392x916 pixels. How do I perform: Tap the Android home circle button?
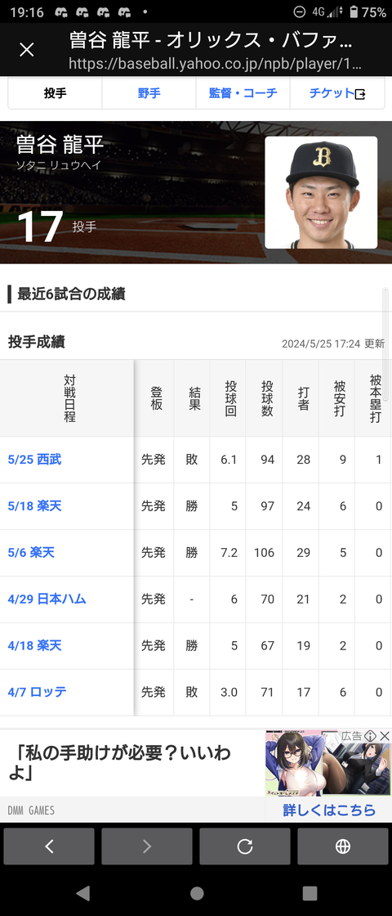pos(197,892)
